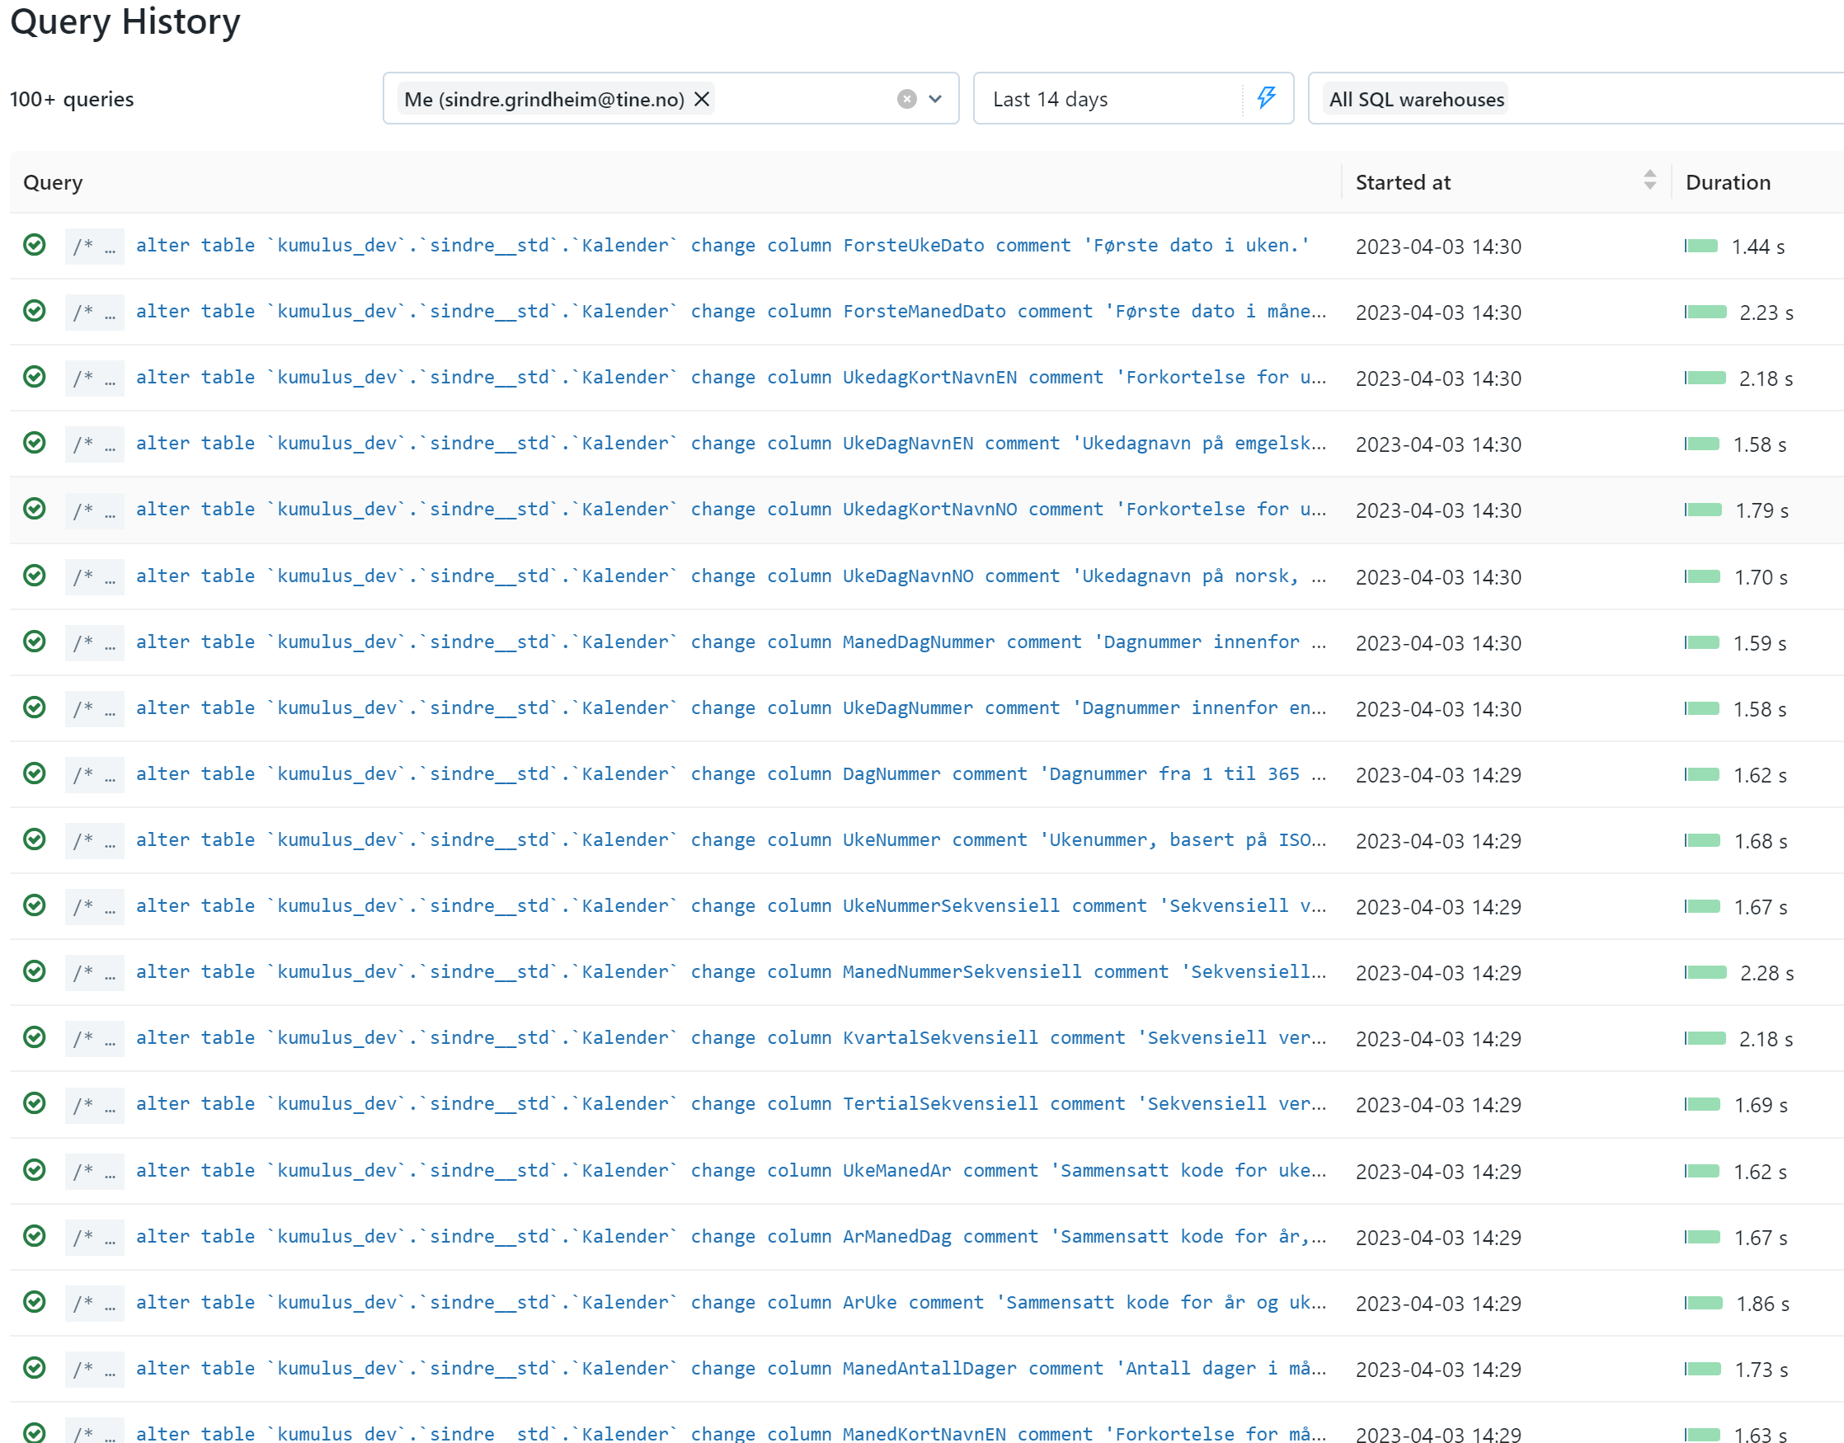Refresh results via the lightning icon
Screen dimensions: 1844x1443
(x=1265, y=99)
